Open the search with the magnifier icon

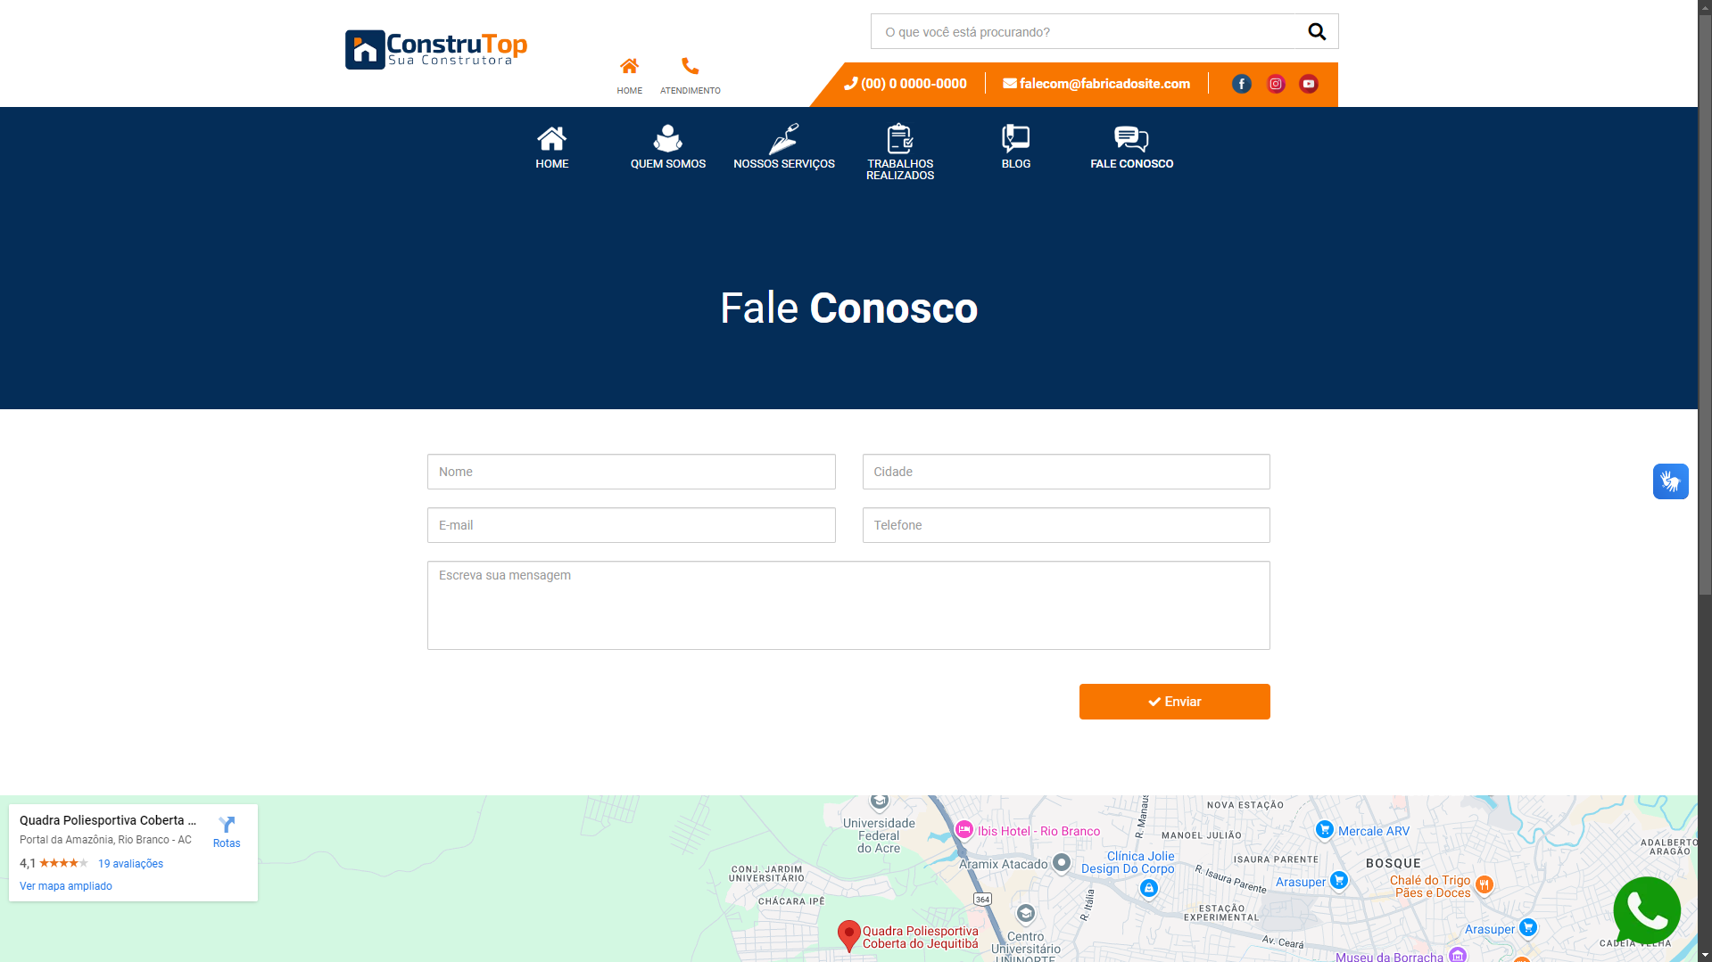point(1316,31)
